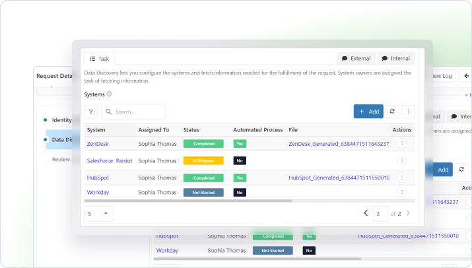Click Not Started badge in background window
Screen dimensions: 472x268
tap(273, 251)
